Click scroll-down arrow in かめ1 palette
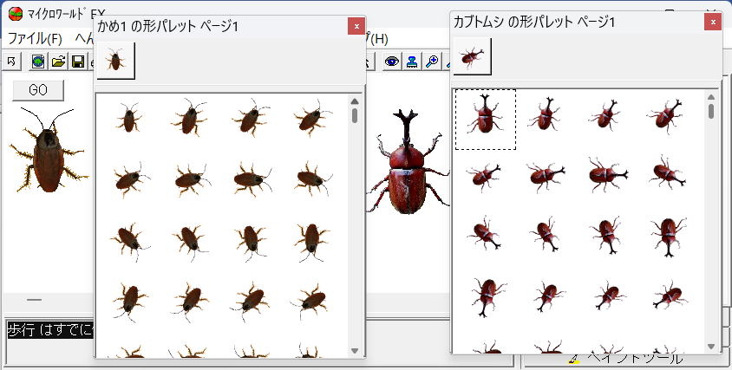 coord(355,351)
